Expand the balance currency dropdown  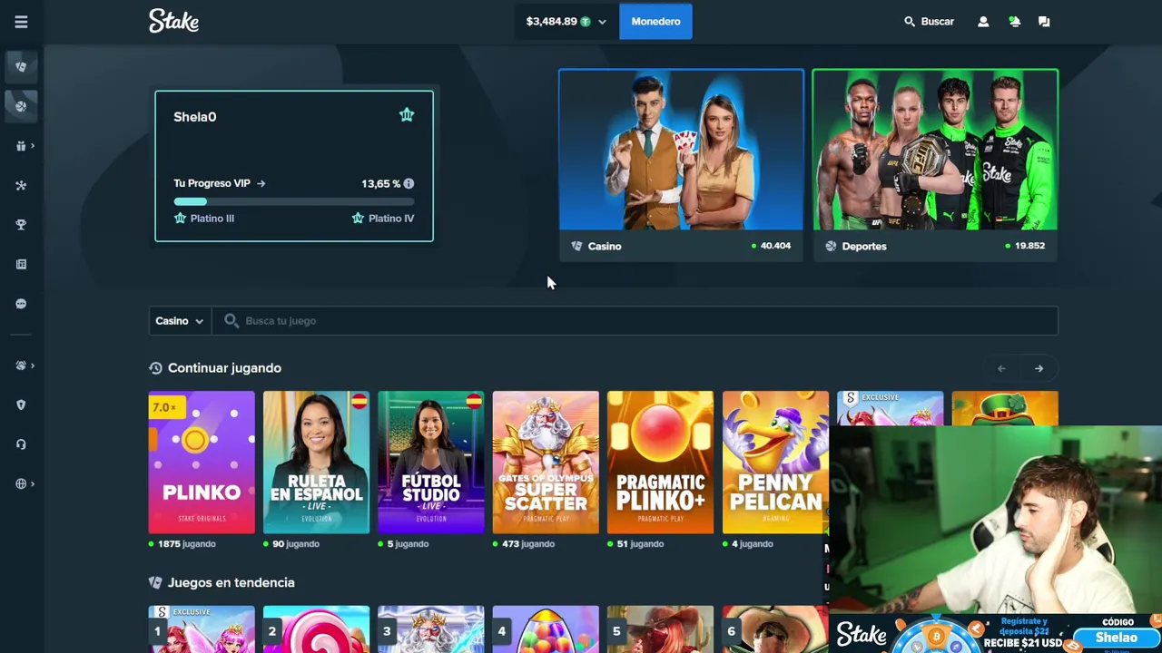pyautogui.click(x=602, y=22)
